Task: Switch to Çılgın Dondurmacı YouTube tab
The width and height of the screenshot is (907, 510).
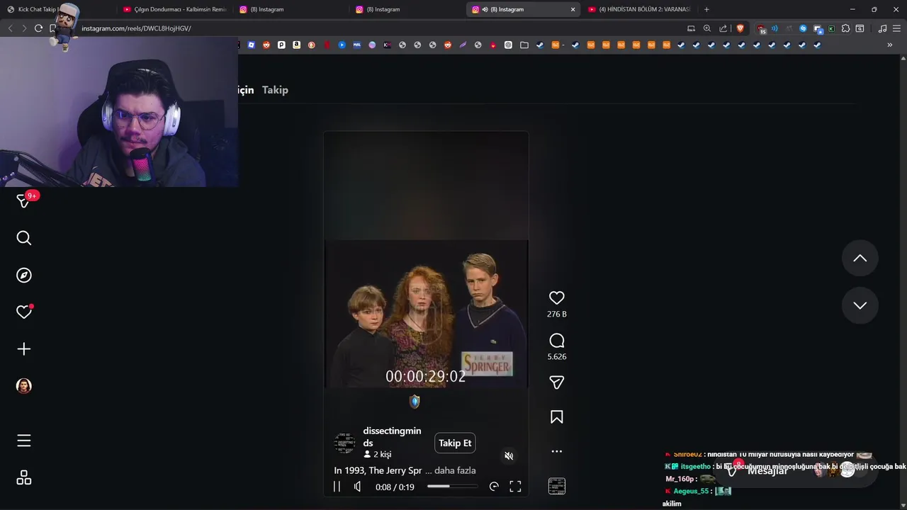Action: tap(175, 9)
